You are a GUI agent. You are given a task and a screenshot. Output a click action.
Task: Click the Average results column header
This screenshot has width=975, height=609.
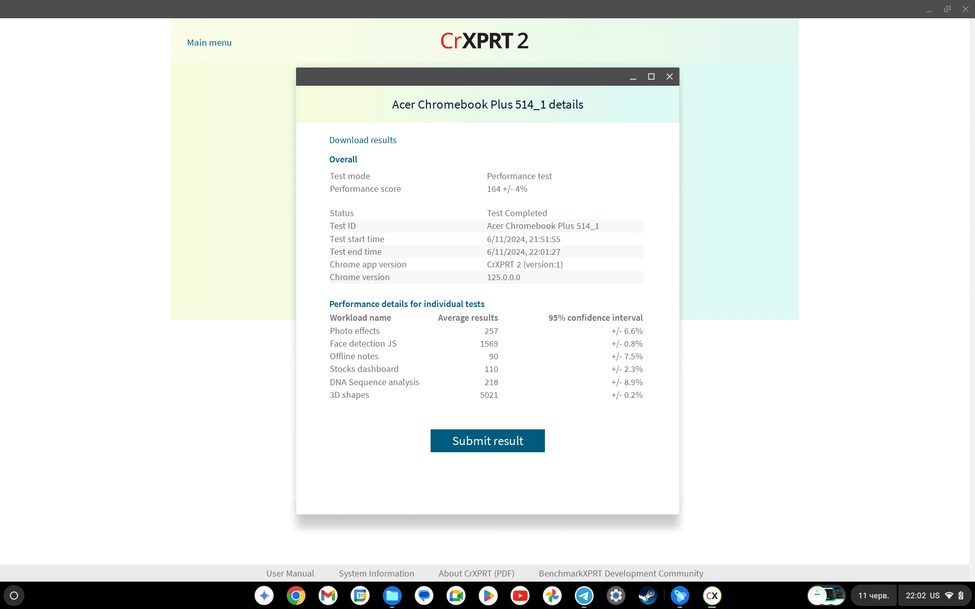(x=468, y=318)
